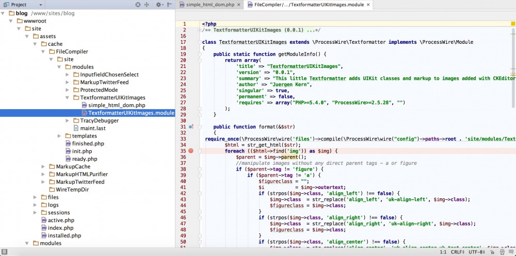
Task: Switch to the simple_html_dom.php tab
Action: pyautogui.click(x=208, y=5)
